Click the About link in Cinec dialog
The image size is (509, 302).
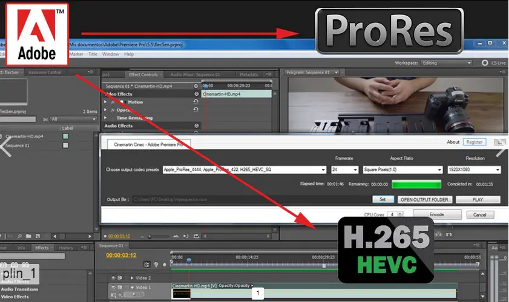[x=453, y=142]
